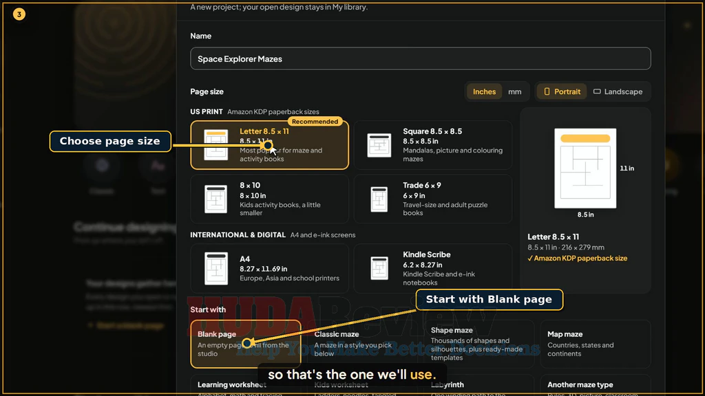Select Portrait orientation
This screenshot has width=705, height=396.
(x=562, y=91)
